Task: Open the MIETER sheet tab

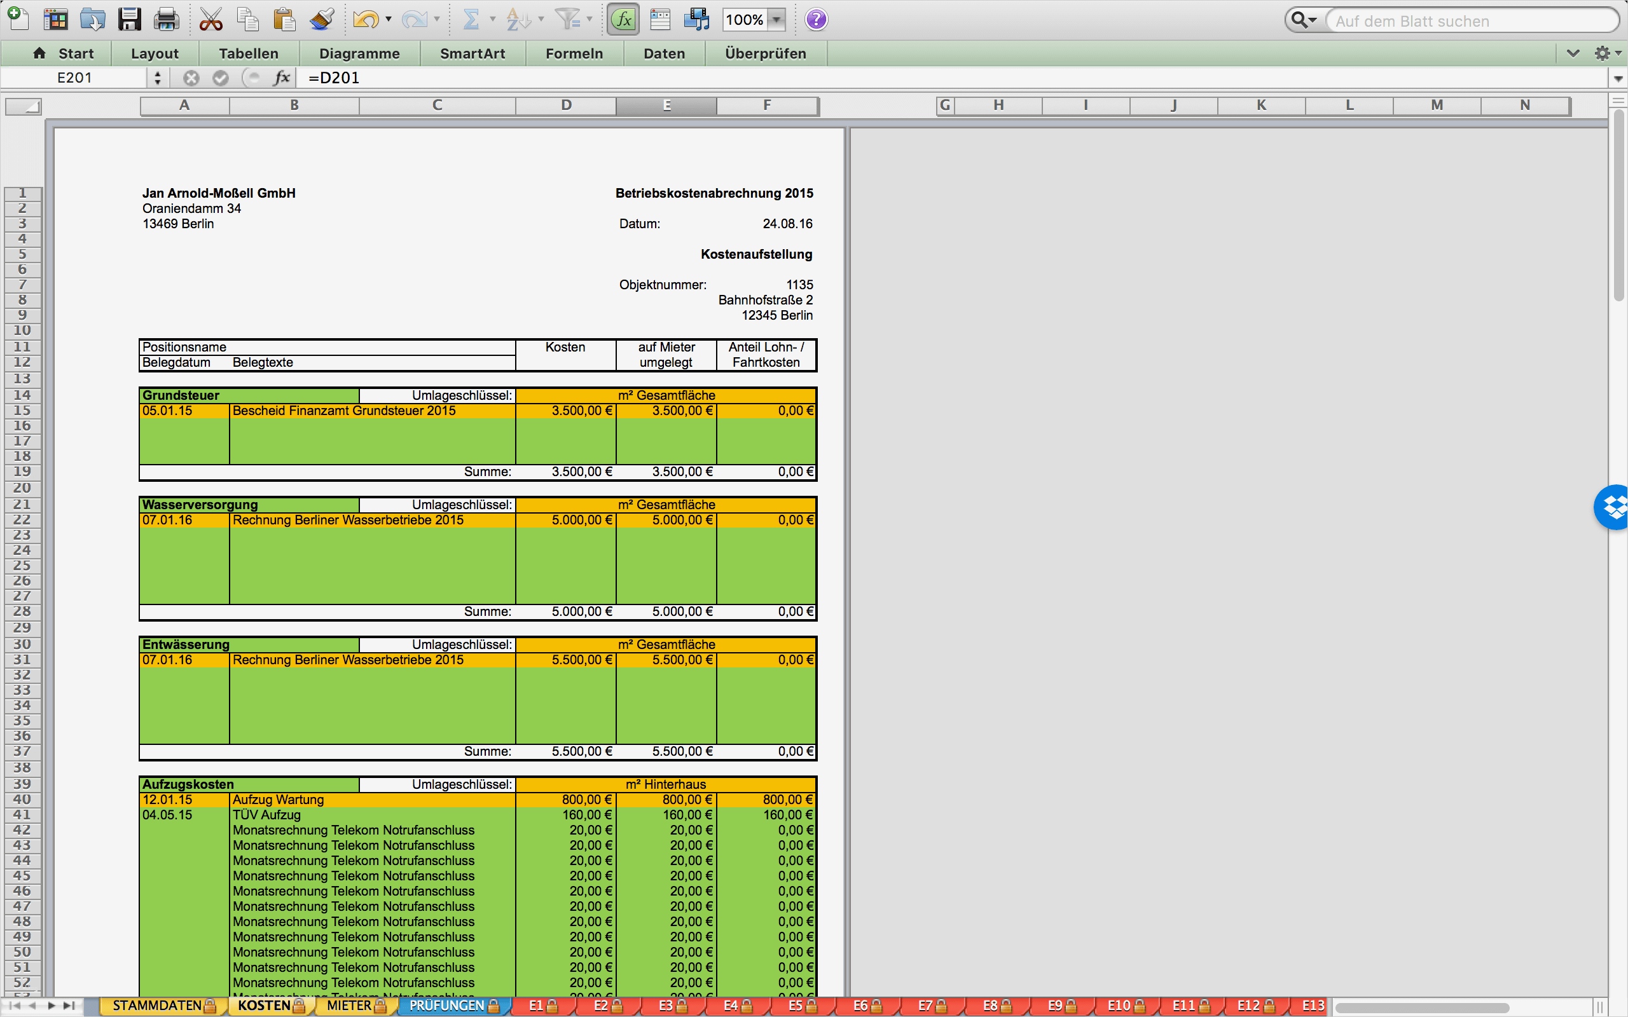Action: pos(348,1006)
